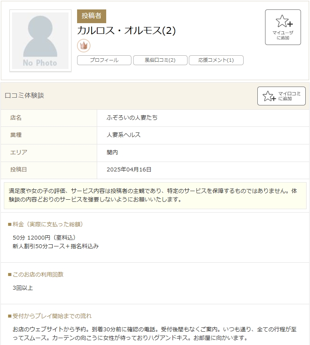
Task: Click the No Photo profile avatar
Action: 40,41
